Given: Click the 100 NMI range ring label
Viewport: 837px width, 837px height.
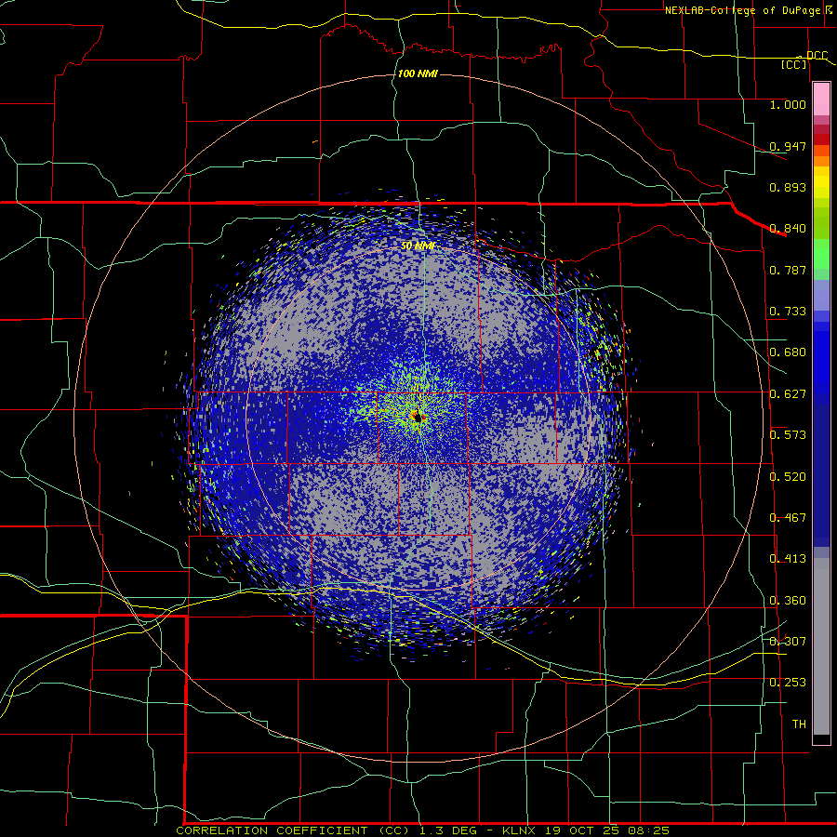Looking at the screenshot, I should pos(418,73).
